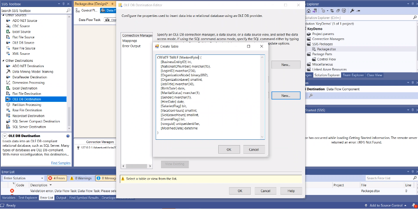Switch to the Variables tab
418x209 pixels.
click(x=9, y=198)
